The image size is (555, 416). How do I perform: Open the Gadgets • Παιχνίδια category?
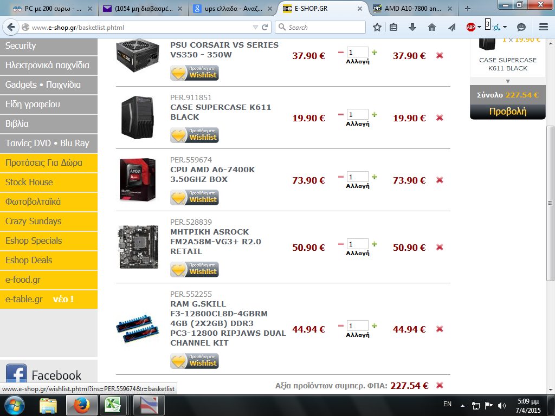(49, 85)
